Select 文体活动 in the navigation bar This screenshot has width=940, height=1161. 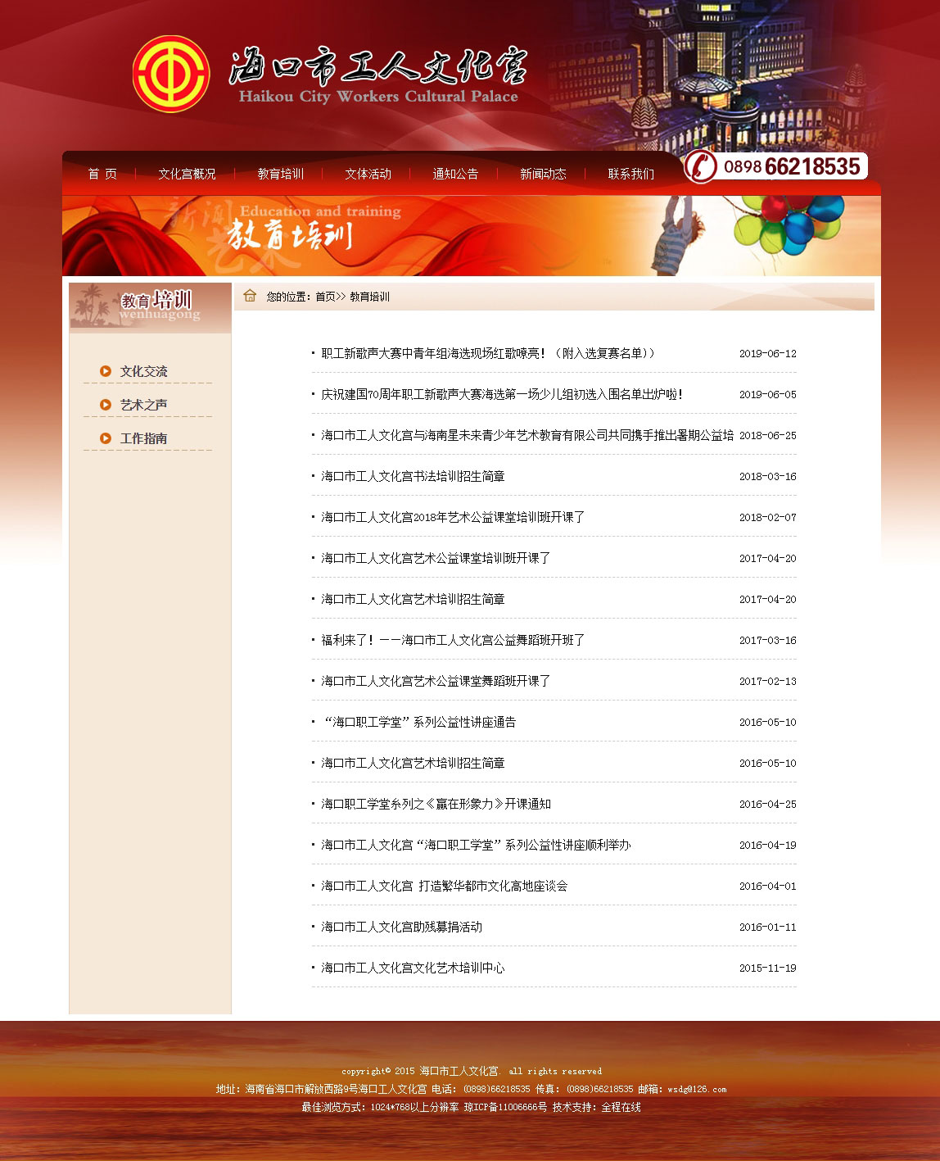click(368, 174)
